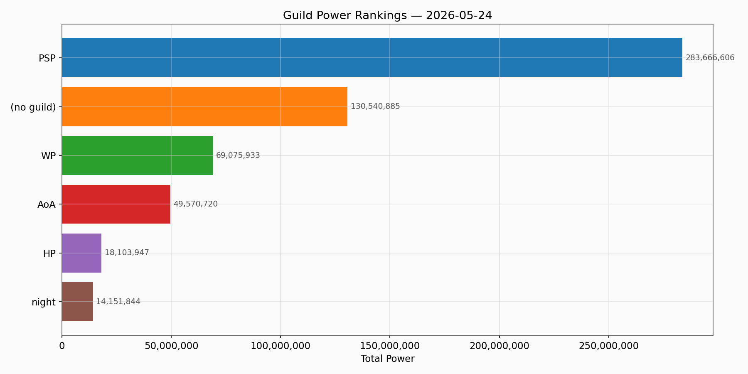Click the night y-axis label
The height and width of the screenshot is (374, 748).
tap(44, 302)
